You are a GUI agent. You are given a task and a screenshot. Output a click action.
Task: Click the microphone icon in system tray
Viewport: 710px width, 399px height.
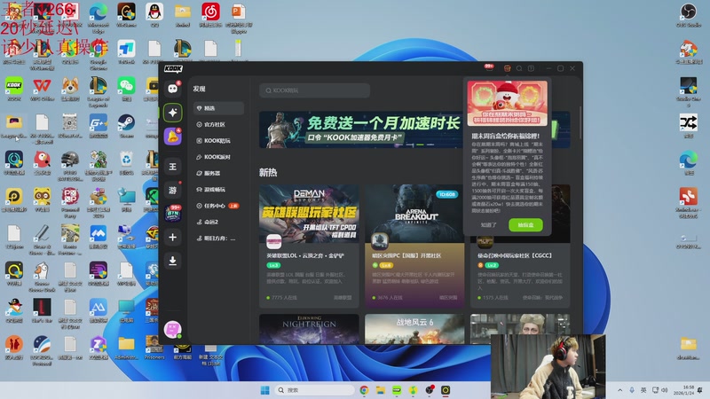(x=632, y=390)
